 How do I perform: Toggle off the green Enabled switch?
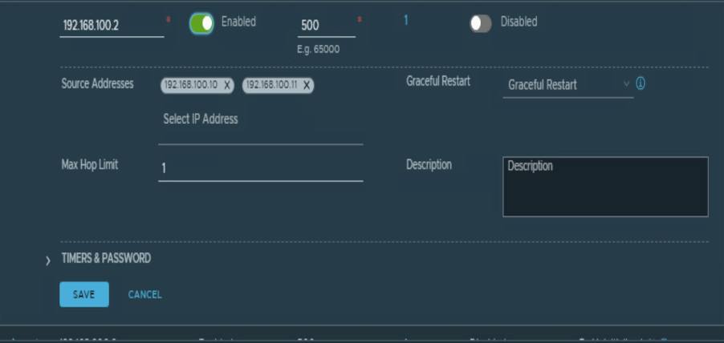201,24
